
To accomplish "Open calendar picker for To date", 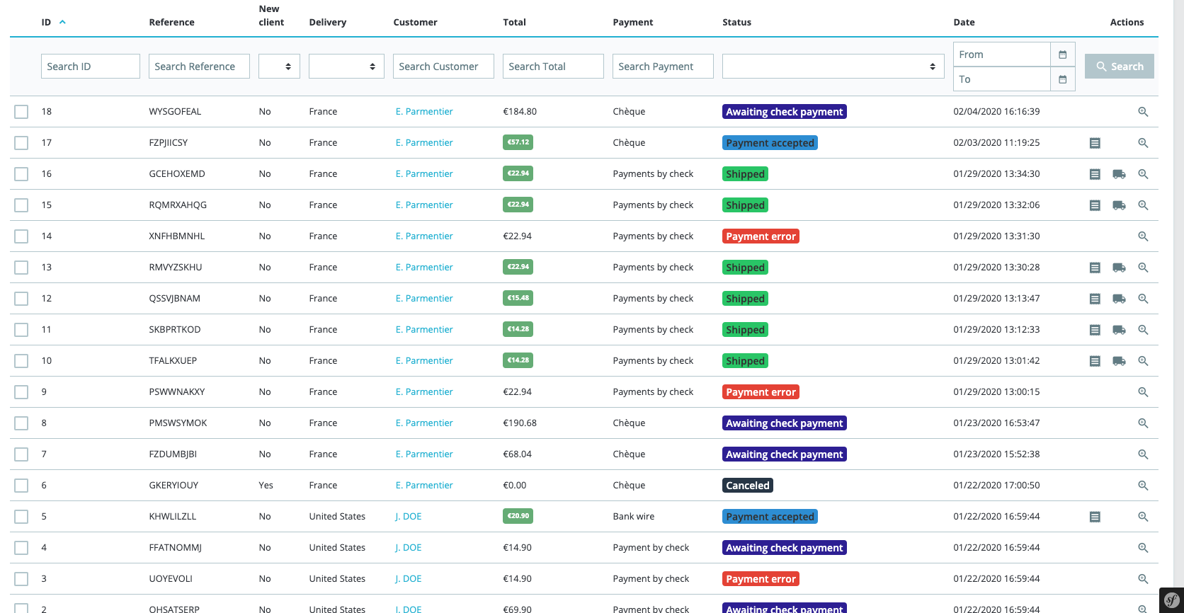I will pyautogui.click(x=1062, y=79).
